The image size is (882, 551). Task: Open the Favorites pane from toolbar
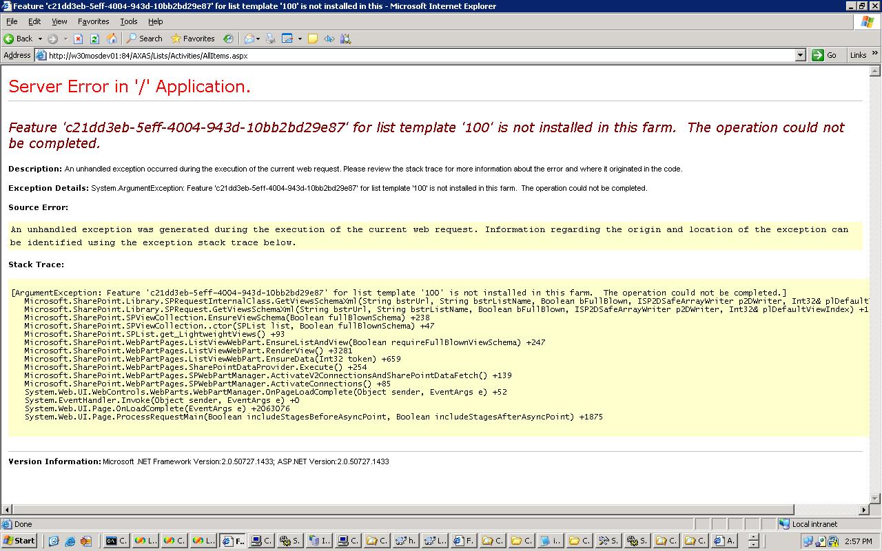click(x=193, y=39)
